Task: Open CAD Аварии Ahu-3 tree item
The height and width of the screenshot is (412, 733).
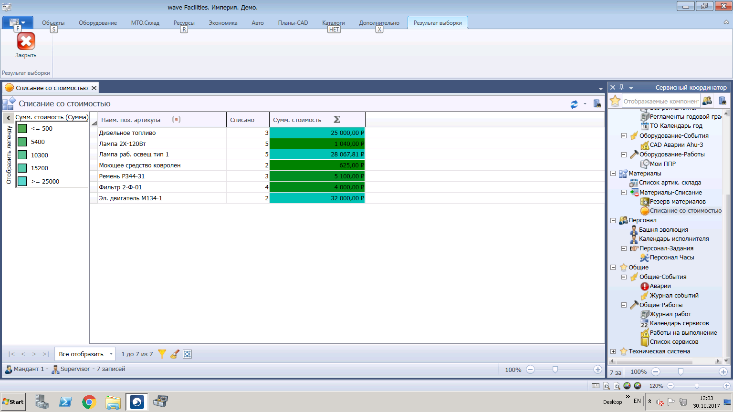Action: point(676,145)
